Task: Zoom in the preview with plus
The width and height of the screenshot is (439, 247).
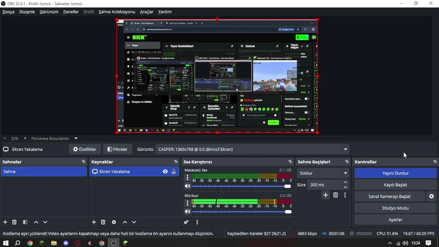Action: click(x=25, y=139)
